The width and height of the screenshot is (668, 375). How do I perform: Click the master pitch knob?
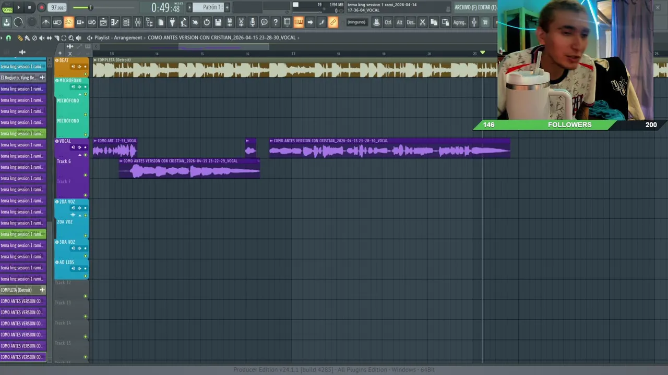tap(32, 22)
